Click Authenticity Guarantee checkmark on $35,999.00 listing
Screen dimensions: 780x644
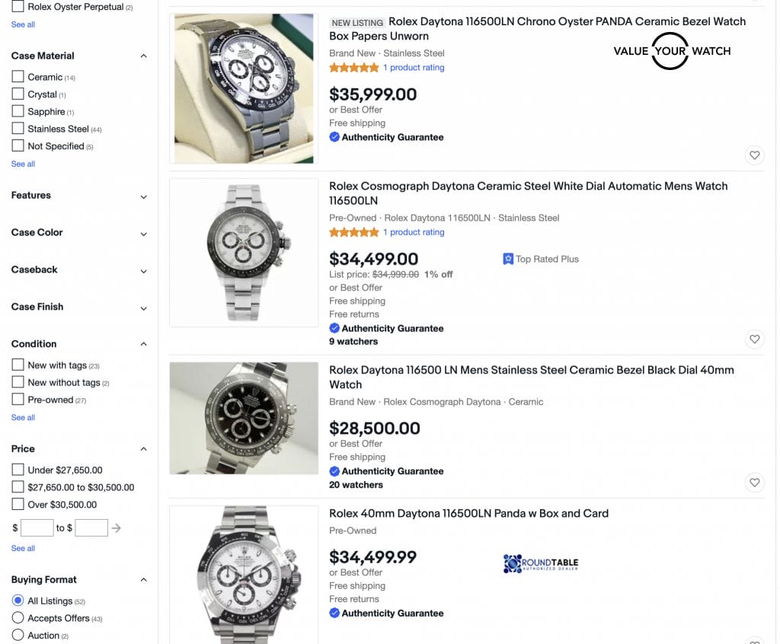(334, 137)
